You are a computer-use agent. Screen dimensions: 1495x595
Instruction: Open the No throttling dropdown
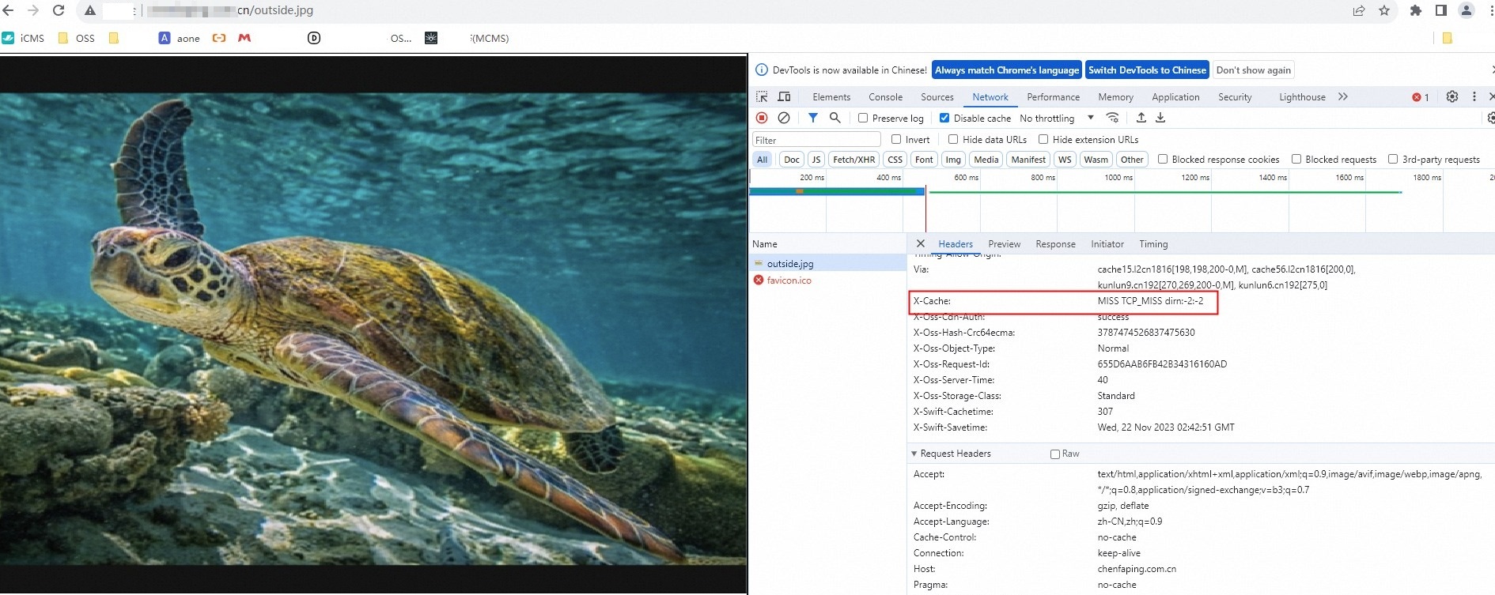(1057, 118)
